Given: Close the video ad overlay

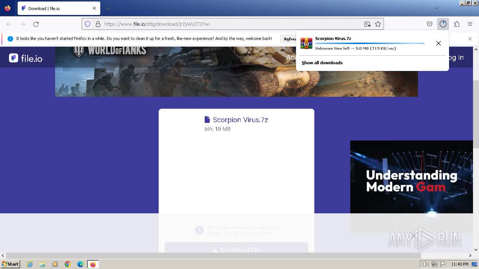Looking at the screenshot, I should point(414,236).
